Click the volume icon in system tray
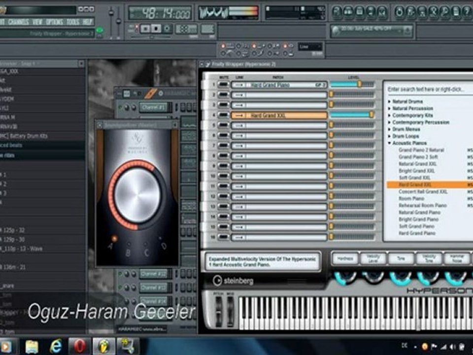Screen dimensions: 473x355 453,346
